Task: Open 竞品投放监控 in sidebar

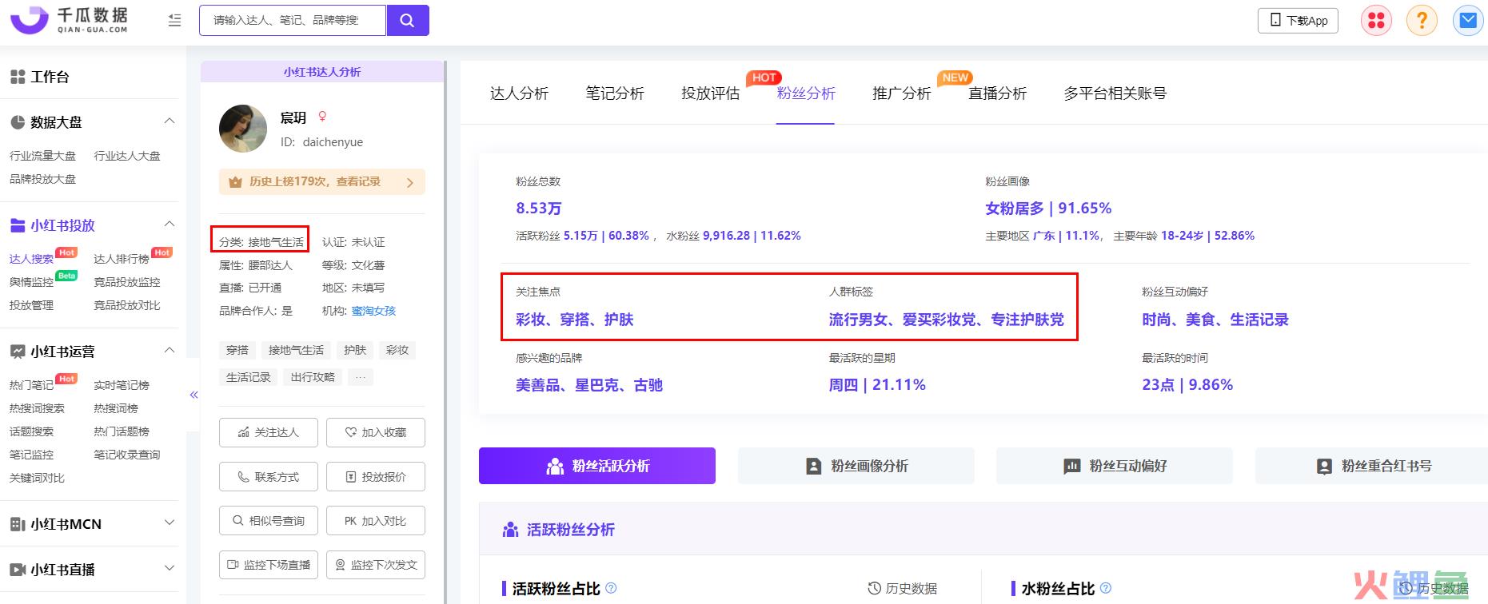Action: click(127, 282)
